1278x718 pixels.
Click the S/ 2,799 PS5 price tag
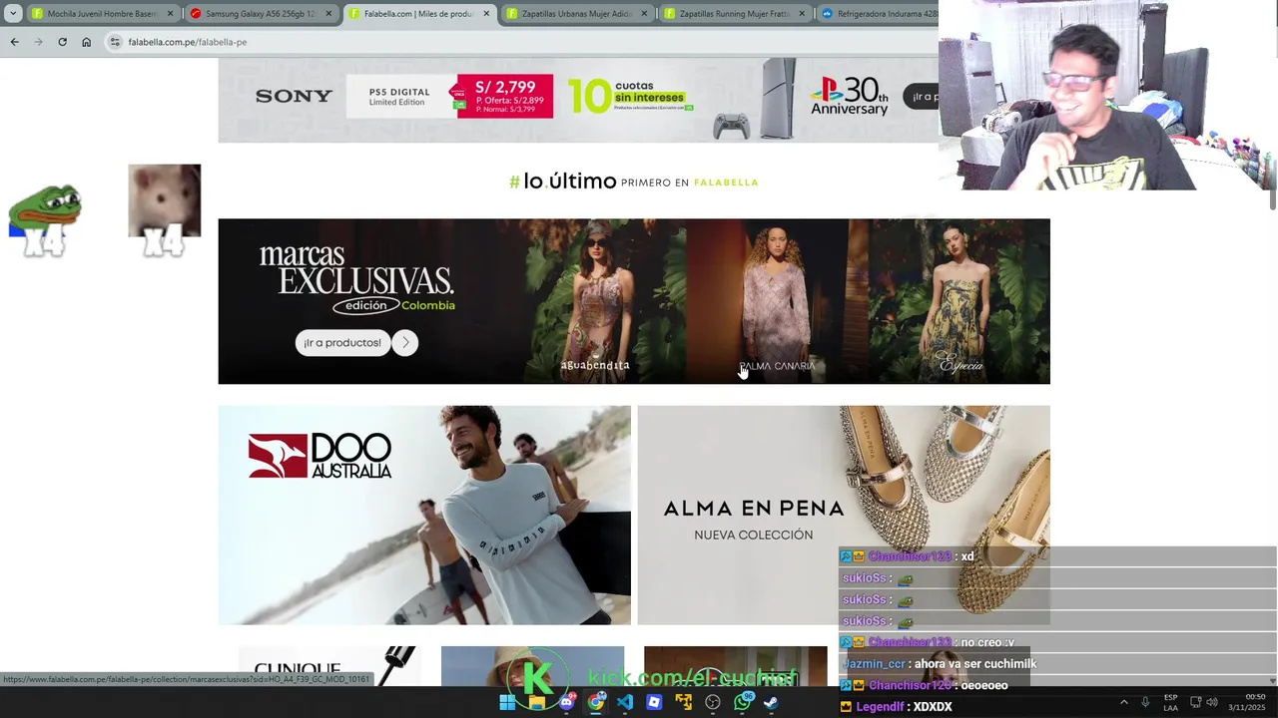[504, 96]
